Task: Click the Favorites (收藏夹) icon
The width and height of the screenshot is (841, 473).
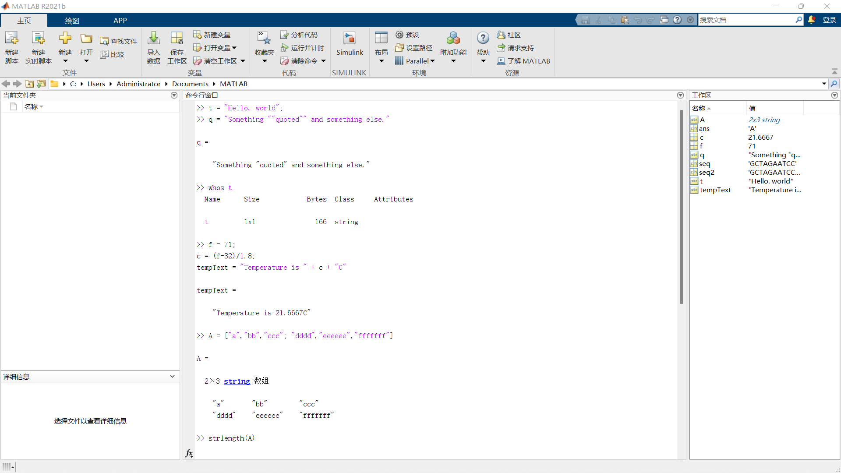Action: pyautogui.click(x=264, y=39)
